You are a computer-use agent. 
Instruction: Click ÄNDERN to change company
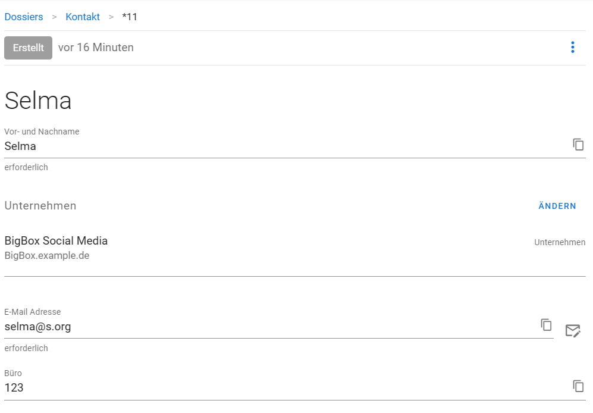point(557,206)
